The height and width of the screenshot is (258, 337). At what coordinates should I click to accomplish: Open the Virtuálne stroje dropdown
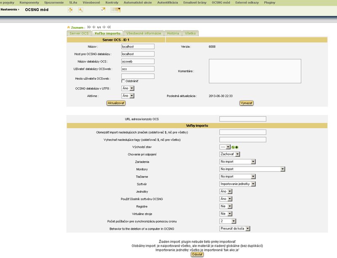(226, 214)
